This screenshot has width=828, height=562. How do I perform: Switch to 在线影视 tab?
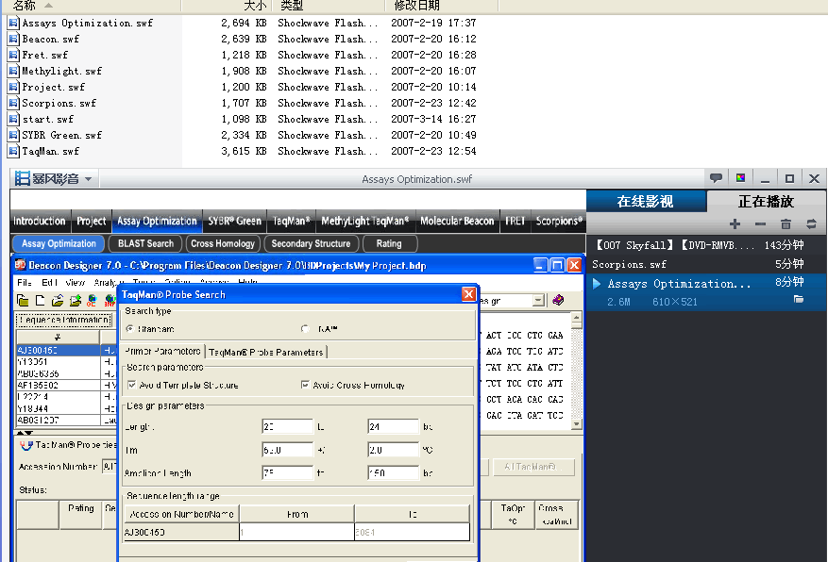(x=645, y=202)
